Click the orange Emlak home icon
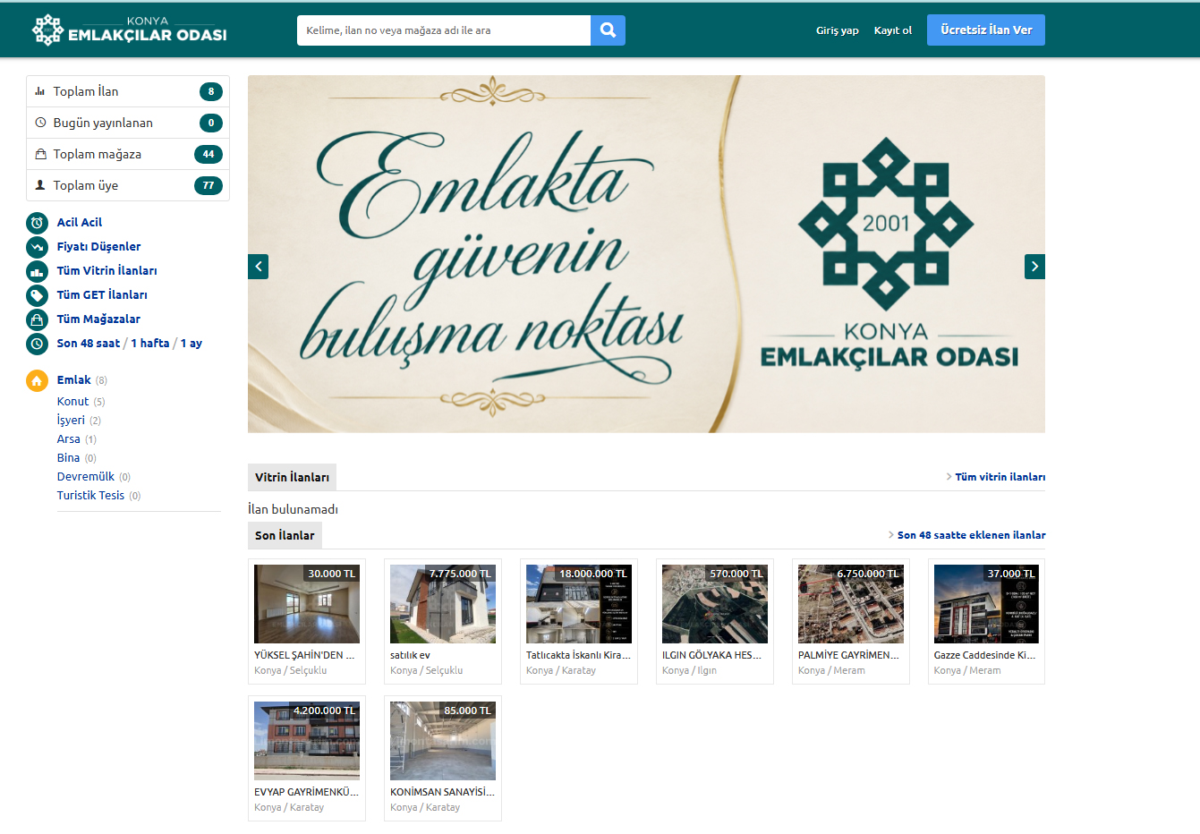The image size is (1200, 834). point(37,381)
